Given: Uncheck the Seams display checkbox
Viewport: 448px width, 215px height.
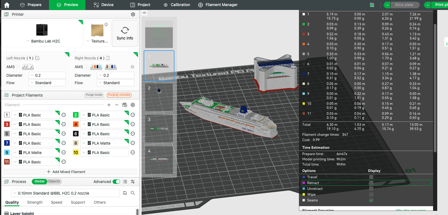Looking at the screenshot, I should tap(371, 200).
